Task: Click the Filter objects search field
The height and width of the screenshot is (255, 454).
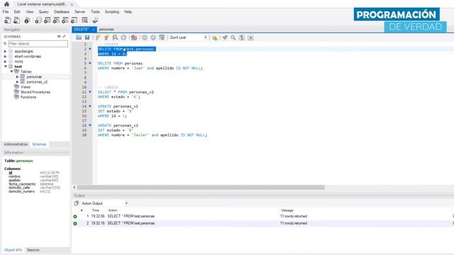Action: 38,44
